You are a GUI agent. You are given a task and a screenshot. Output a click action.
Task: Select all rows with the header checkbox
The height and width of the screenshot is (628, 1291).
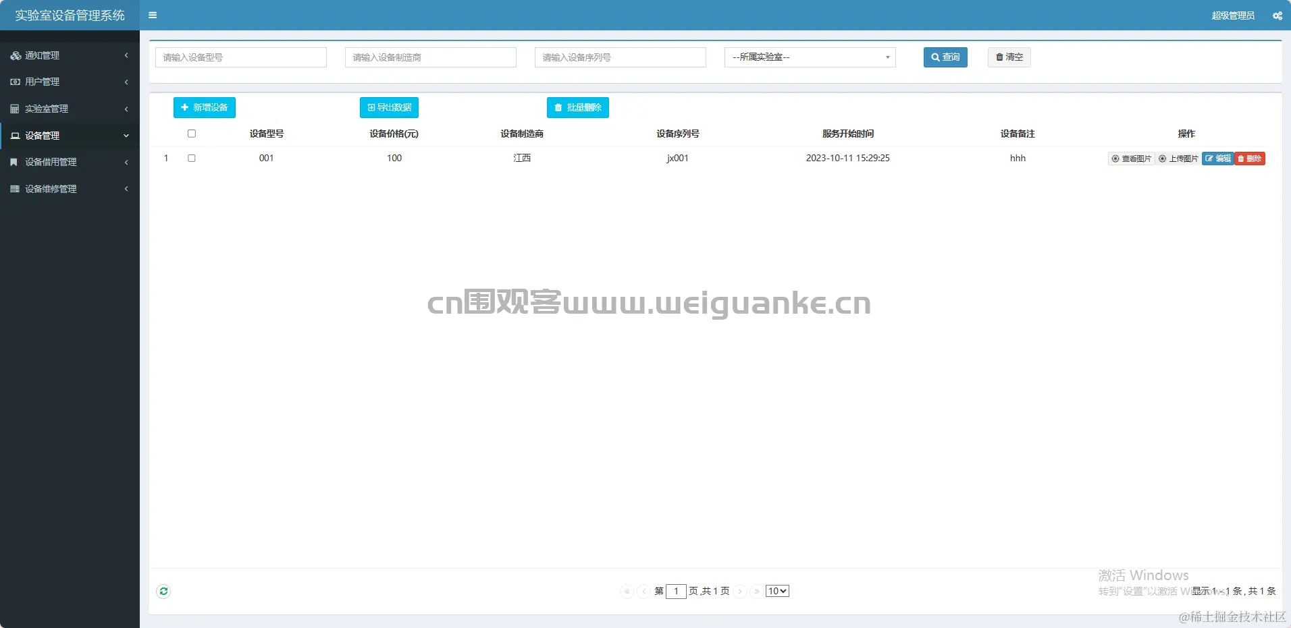[x=192, y=134]
